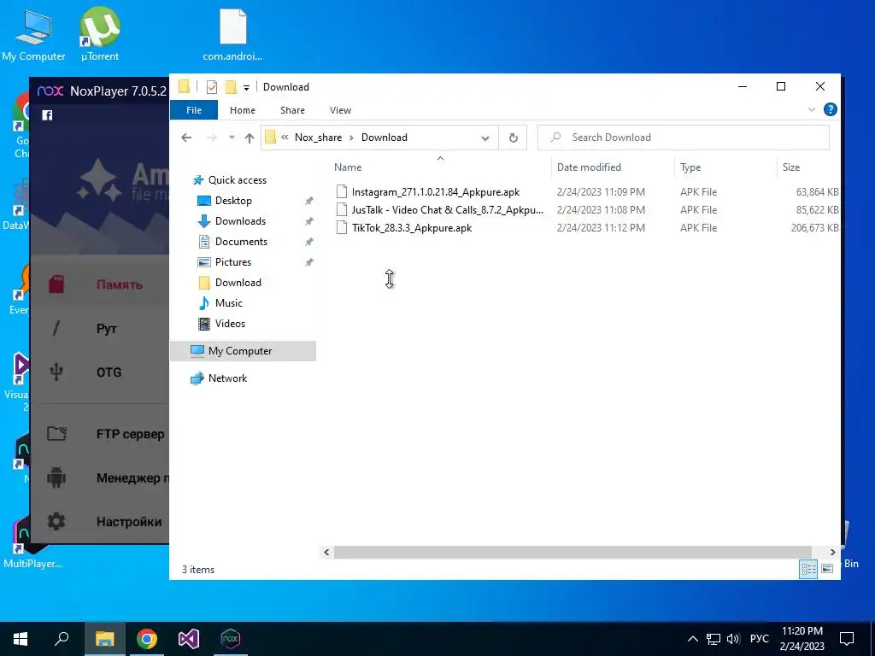Expand the ribbon with the chevron

[x=812, y=110]
